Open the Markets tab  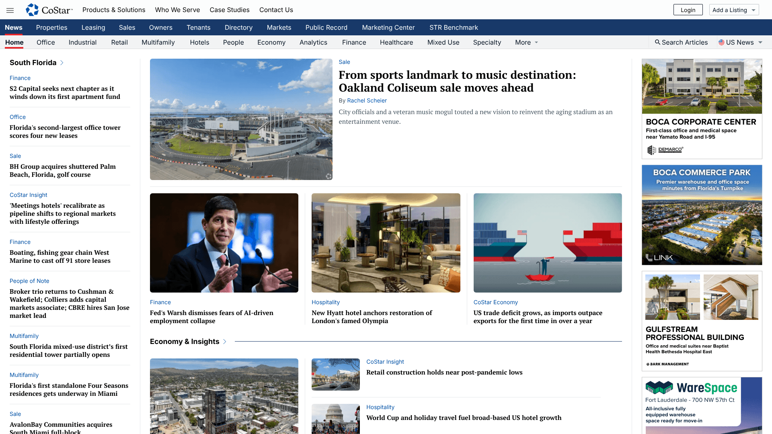click(x=279, y=27)
